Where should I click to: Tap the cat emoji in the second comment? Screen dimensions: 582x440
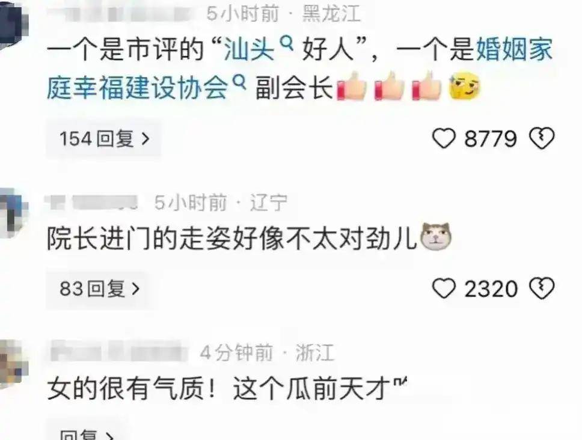pos(436,236)
